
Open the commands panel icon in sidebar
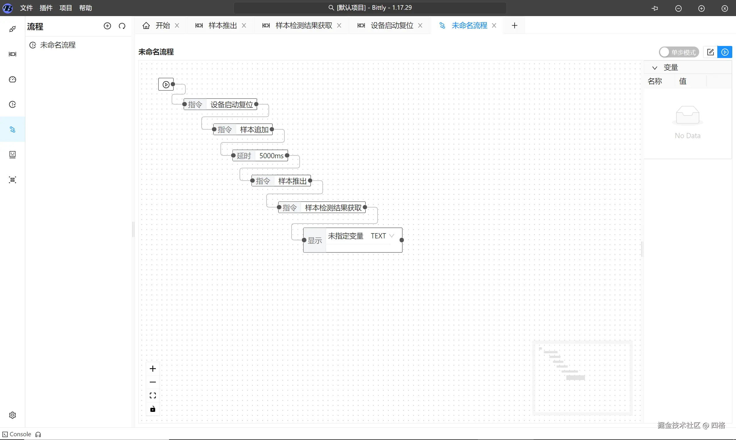click(12, 54)
